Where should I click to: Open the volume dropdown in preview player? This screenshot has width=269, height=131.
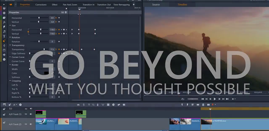(233, 99)
